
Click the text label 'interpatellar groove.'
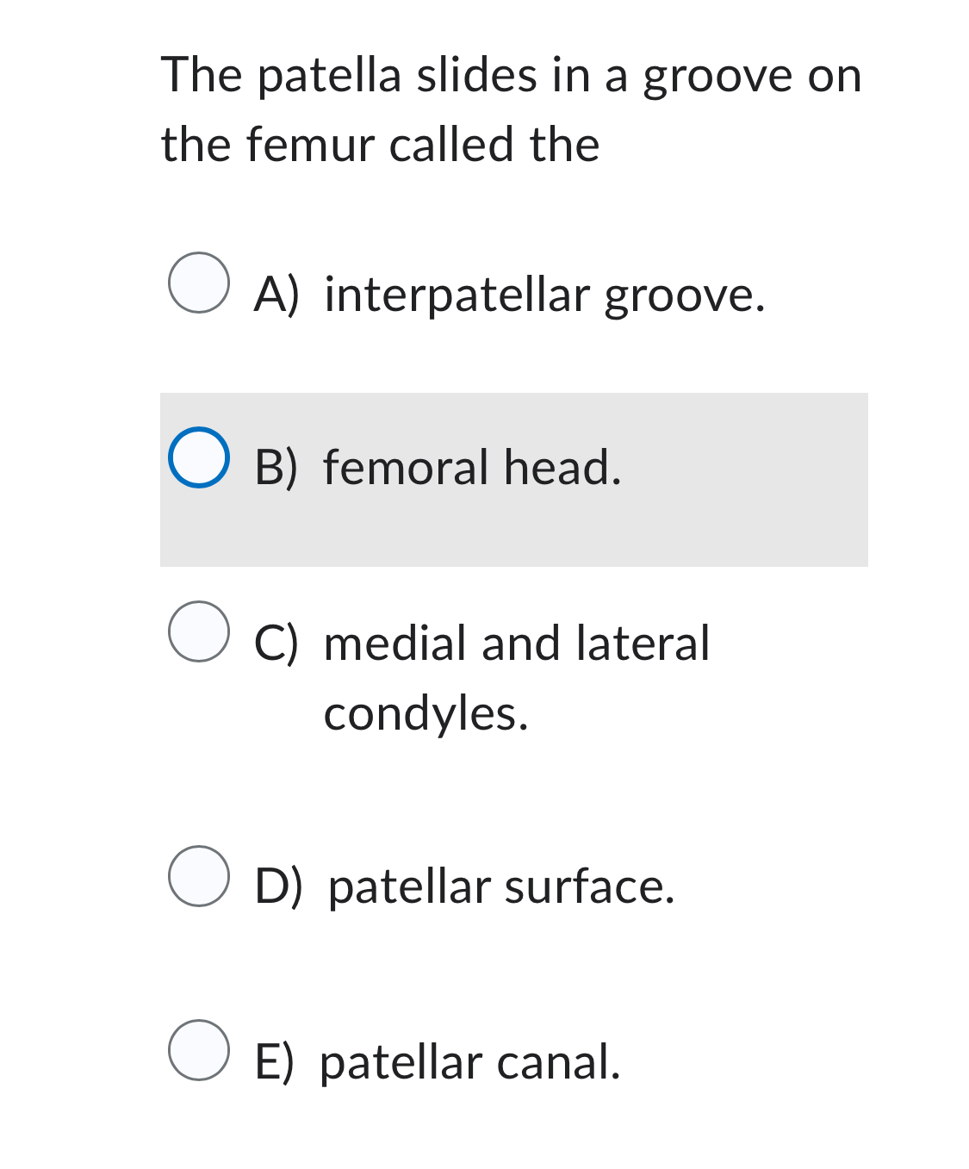543,295
